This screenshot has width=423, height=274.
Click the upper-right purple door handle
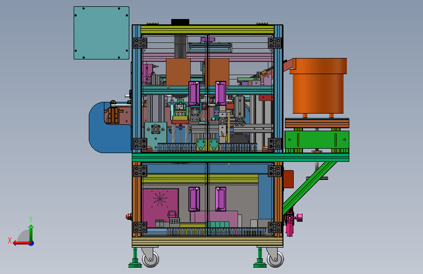pyautogui.click(x=221, y=93)
